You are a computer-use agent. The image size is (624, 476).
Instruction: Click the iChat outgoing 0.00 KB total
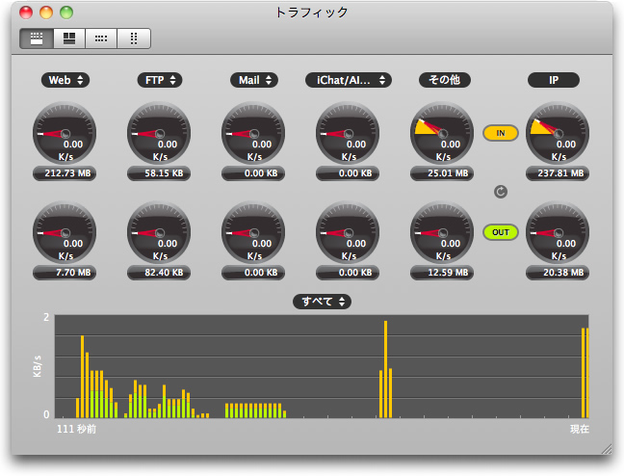(x=348, y=273)
